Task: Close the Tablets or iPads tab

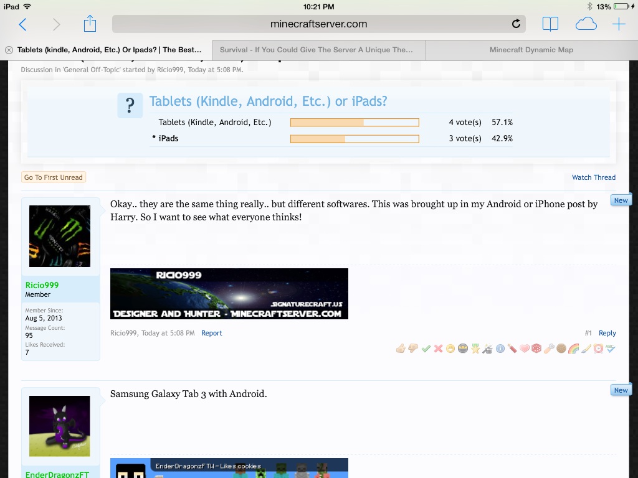Action: point(9,50)
